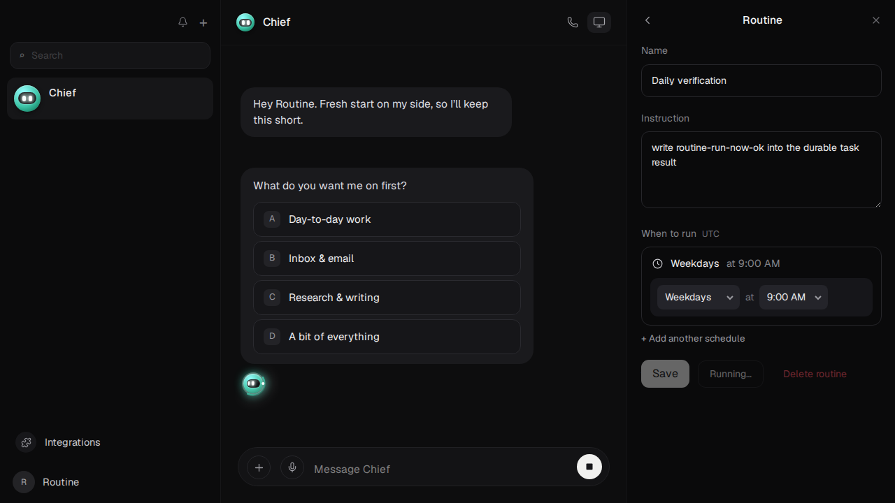Select the Chief conversation in sidebar
The image size is (895, 503).
pyautogui.click(x=110, y=99)
